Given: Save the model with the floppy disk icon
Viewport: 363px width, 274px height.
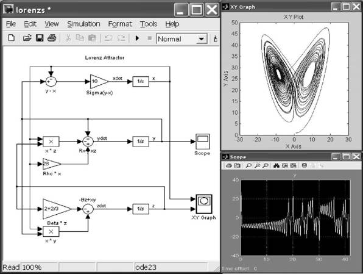Looking at the screenshot, I should click(40, 38).
